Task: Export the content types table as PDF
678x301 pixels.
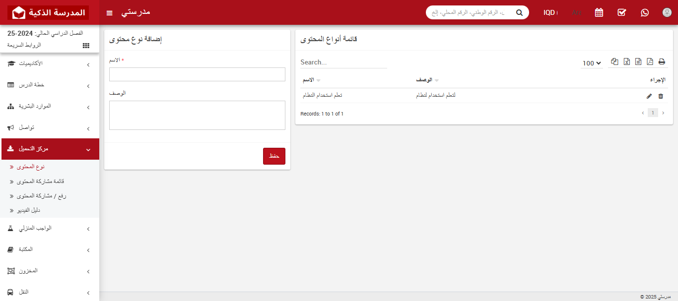Action: click(650, 61)
